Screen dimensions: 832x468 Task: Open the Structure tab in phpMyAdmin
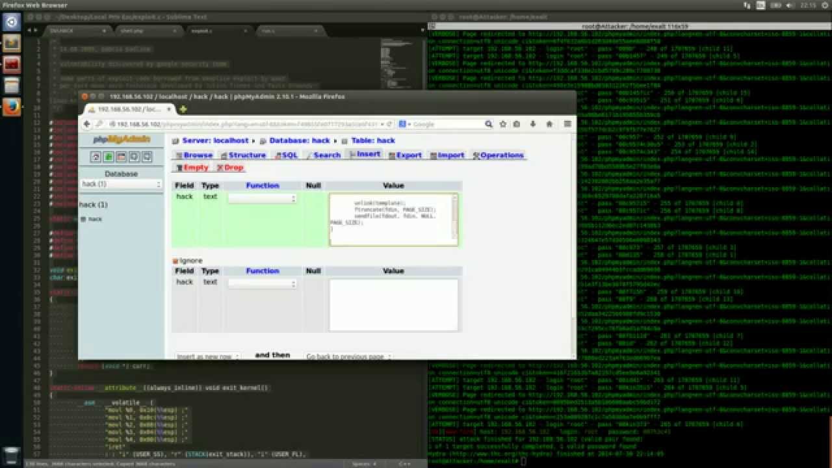click(242, 155)
